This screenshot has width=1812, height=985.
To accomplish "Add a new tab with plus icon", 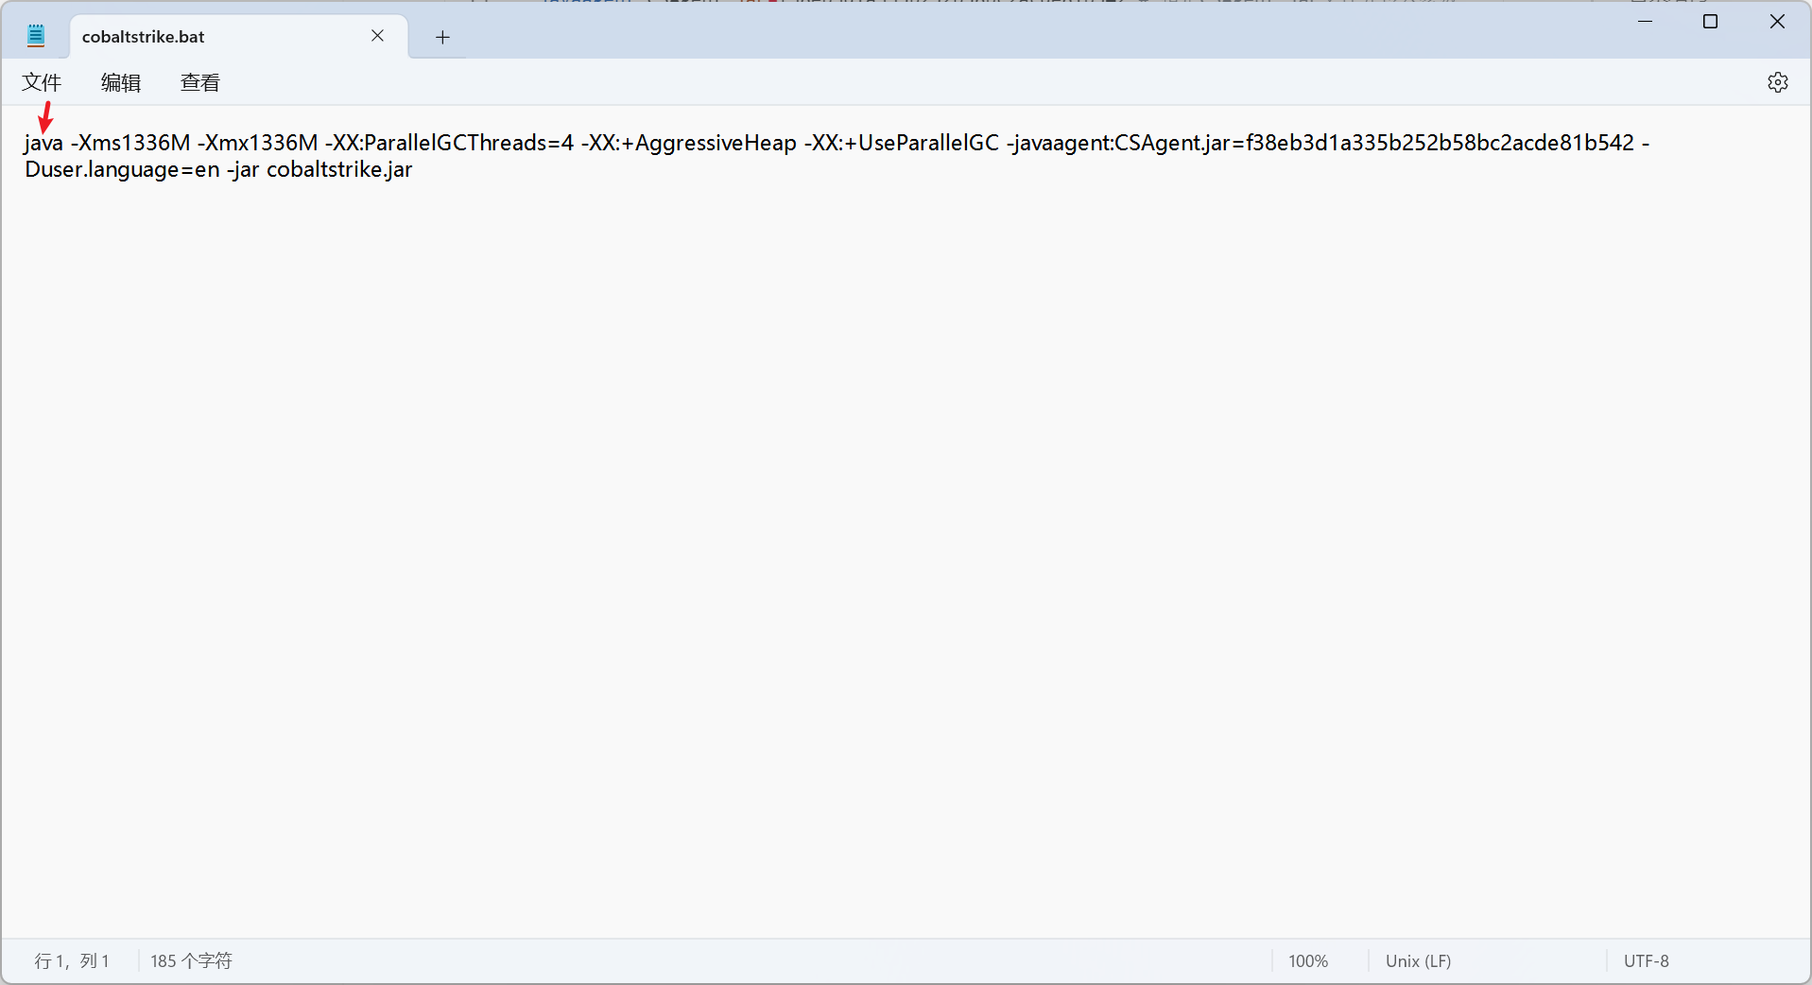I will tap(442, 37).
